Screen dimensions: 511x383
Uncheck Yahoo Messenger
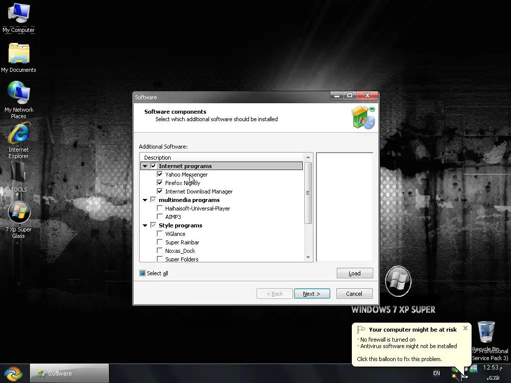pyautogui.click(x=160, y=174)
